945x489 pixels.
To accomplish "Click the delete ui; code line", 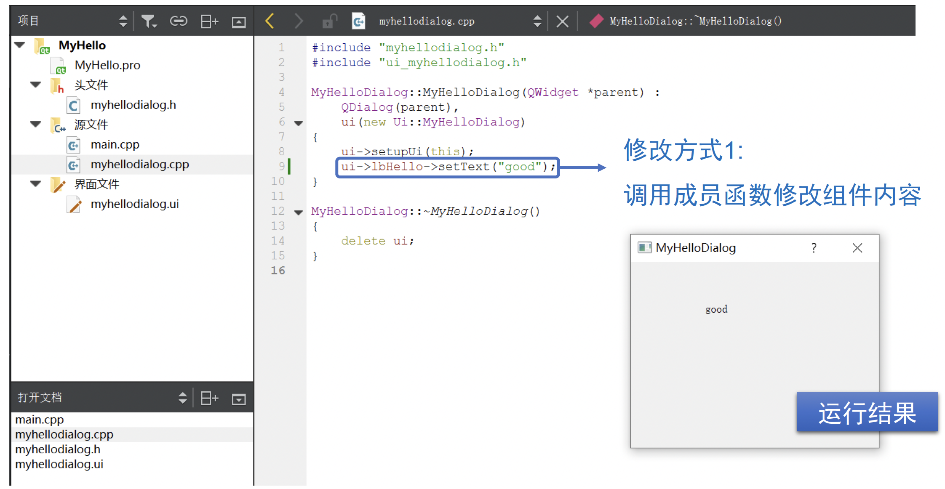I will (x=377, y=241).
